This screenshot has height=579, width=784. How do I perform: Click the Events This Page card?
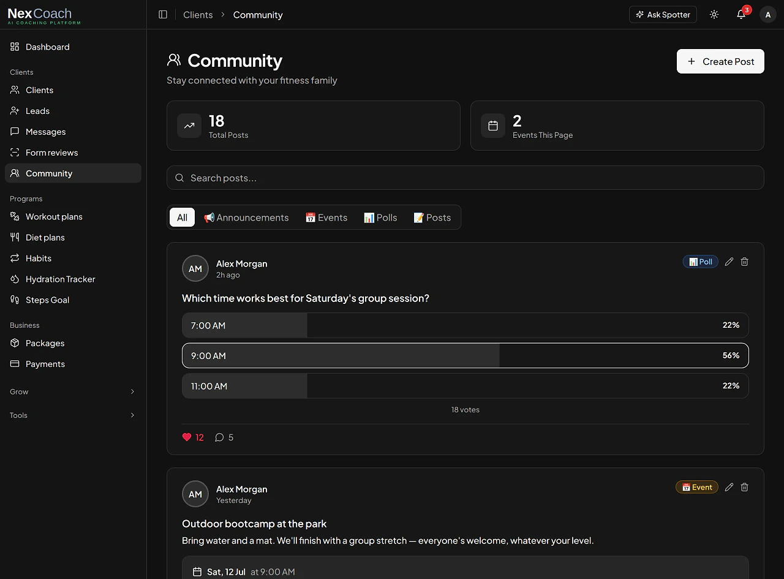617,126
